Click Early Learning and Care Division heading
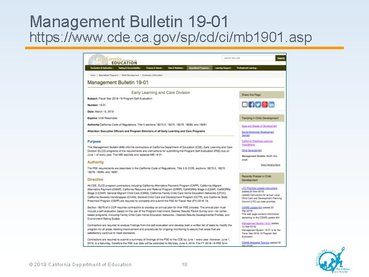This screenshot has height=277, width=369. (160, 92)
